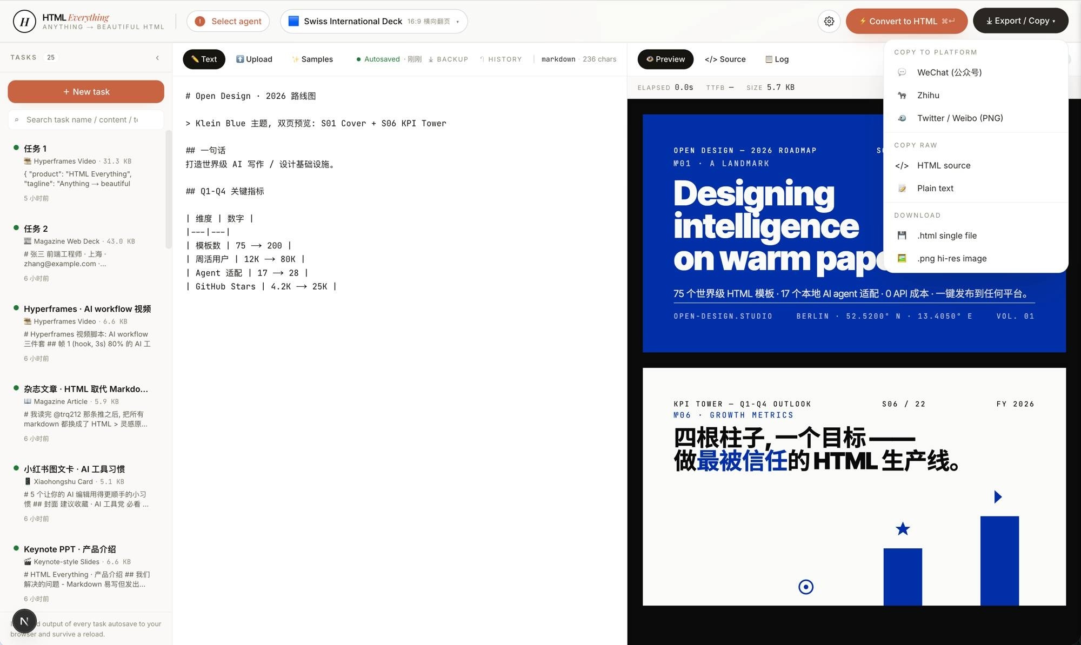The height and width of the screenshot is (645, 1081).
Task: Click the Twitter / Weibo PNG icon
Action: [x=902, y=118]
